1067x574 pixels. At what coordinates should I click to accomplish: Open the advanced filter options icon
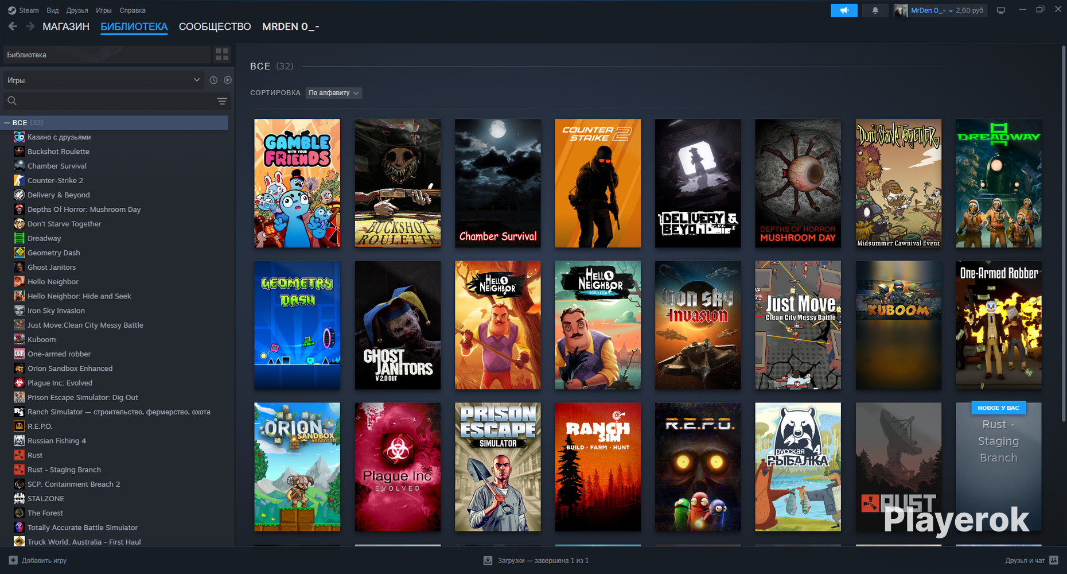222,101
